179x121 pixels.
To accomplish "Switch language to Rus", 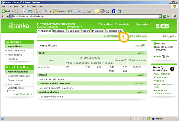I will coord(173,36).
